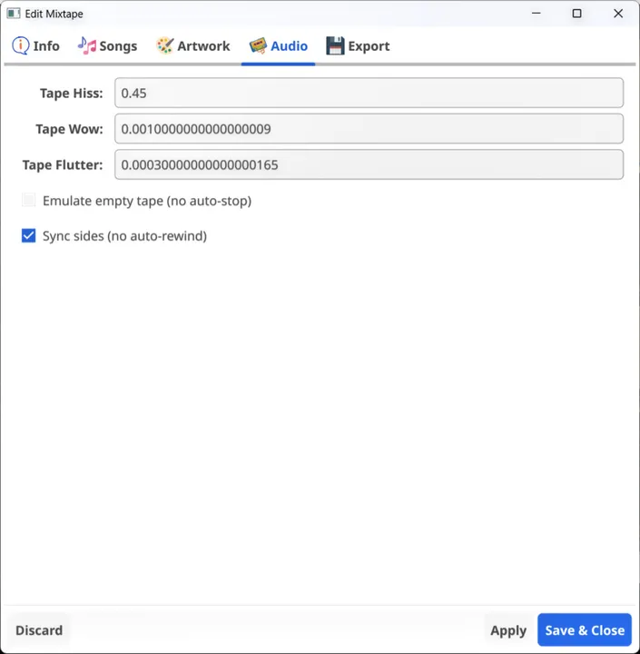Click the paint palette Artwork icon
The height and width of the screenshot is (654, 640).
tap(164, 46)
